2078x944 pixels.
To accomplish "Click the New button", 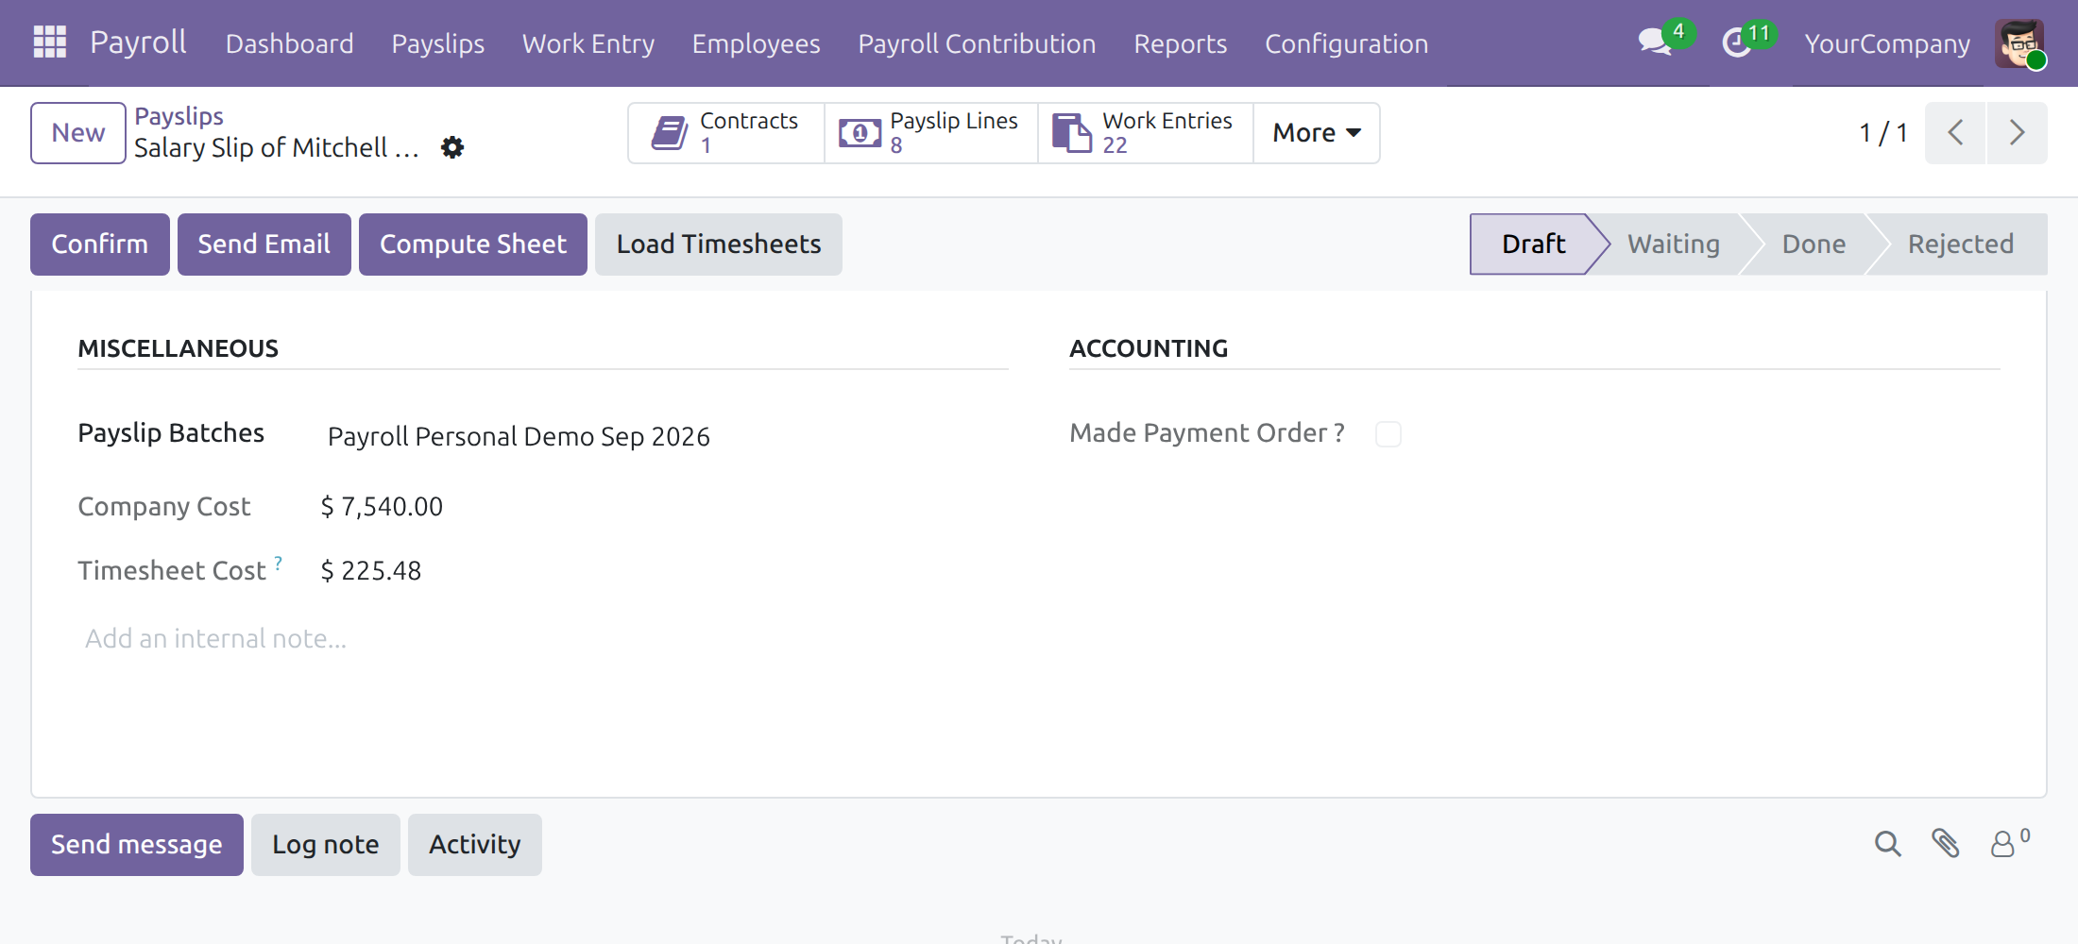I will pos(78,133).
